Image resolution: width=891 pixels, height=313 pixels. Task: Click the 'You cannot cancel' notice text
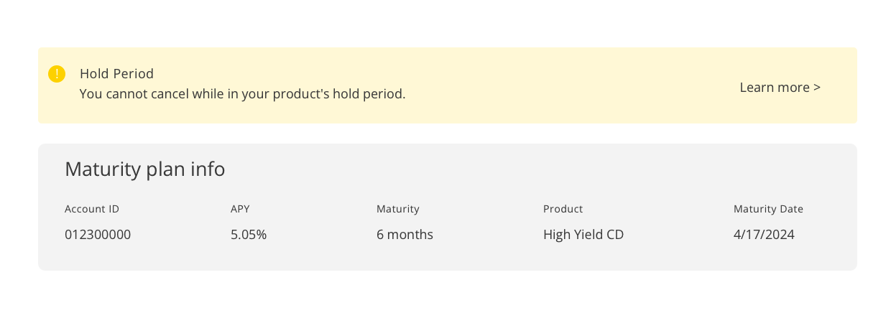tap(242, 94)
